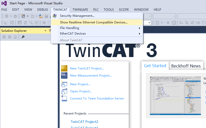Image resolution: width=206 pixels, height=128 pixels.
Task: Switch to the Beckhoff News tab
Action: click(x=186, y=66)
